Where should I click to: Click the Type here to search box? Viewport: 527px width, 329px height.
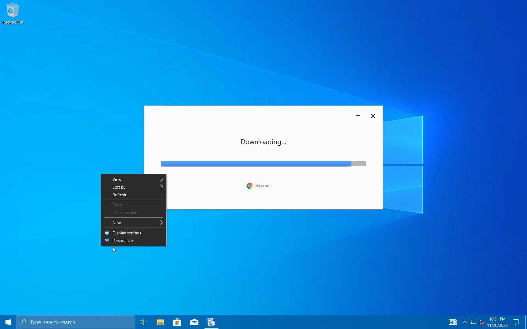75,322
